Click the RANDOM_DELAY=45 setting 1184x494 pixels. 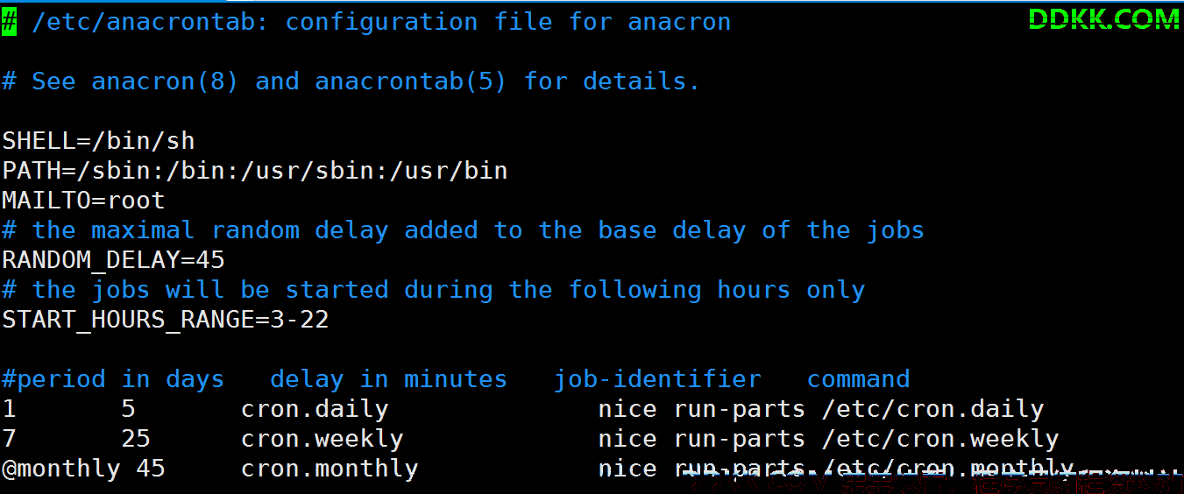click(x=113, y=260)
